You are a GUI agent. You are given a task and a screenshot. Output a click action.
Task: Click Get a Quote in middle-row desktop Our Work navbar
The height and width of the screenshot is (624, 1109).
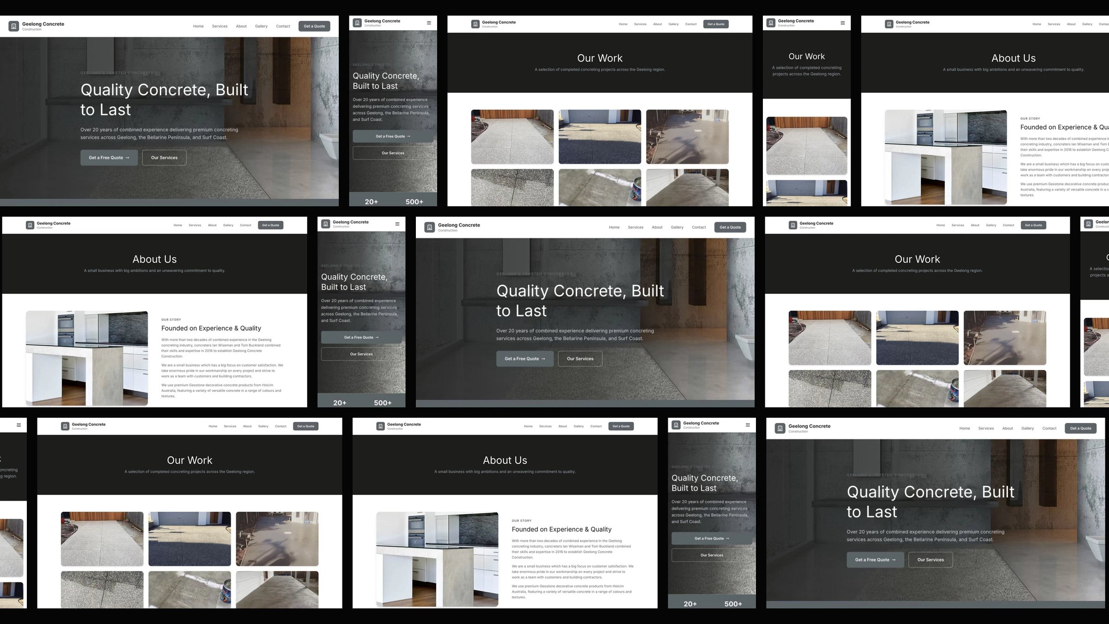[x=1033, y=225]
